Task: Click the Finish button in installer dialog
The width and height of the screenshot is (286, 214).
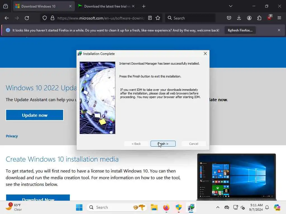Action: point(163,144)
